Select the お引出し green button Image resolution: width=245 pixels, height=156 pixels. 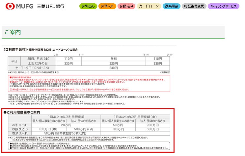(88, 6)
